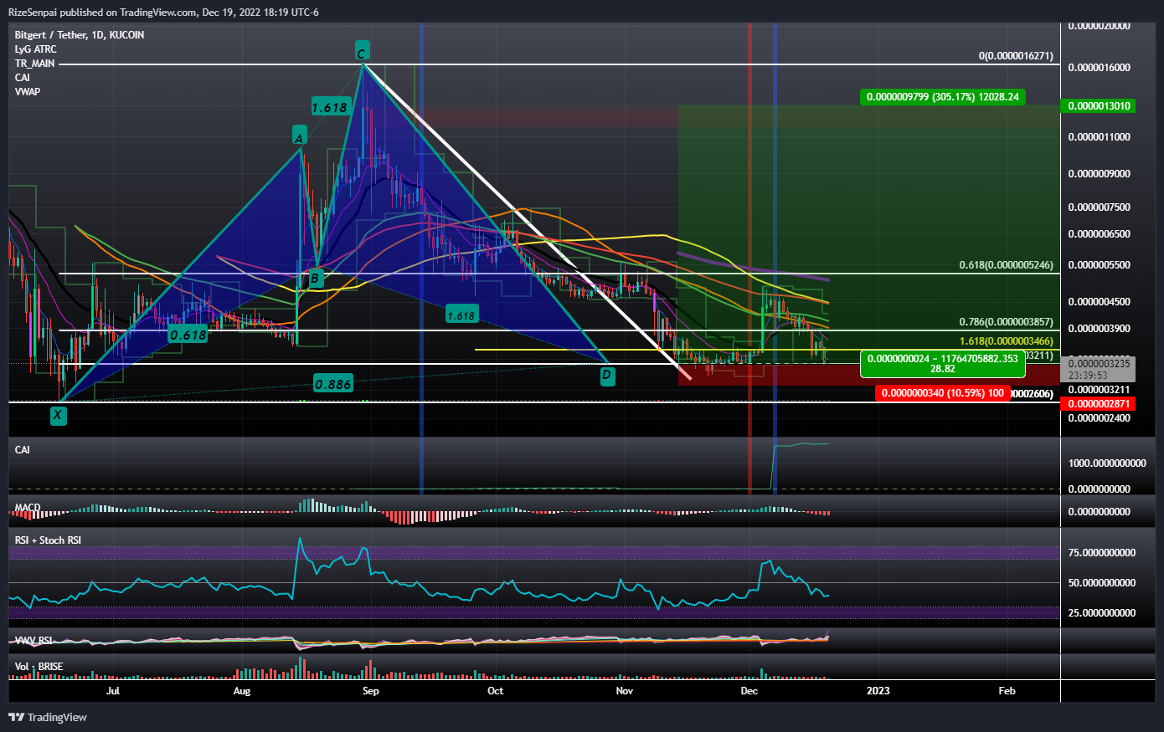The width and height of the screenshot is (1164, 732).
Task: Click the current price 0.0000003235 countdown tag
Action: pos(1099,369)
